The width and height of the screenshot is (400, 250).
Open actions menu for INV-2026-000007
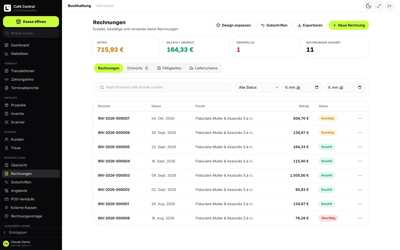(360, 118)
